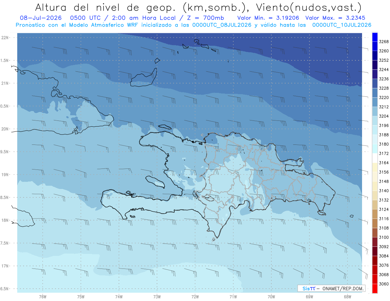Click the '71W' longitude label

[233, 296]
